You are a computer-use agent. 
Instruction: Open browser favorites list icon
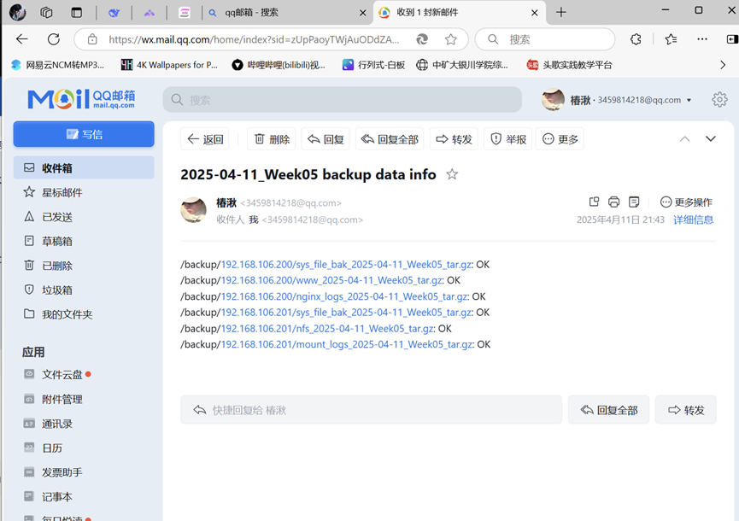click(x=672, y=39)
